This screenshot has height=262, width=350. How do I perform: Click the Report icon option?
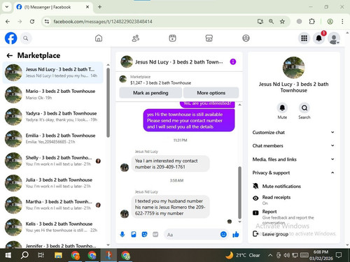[x=255, y=213]
